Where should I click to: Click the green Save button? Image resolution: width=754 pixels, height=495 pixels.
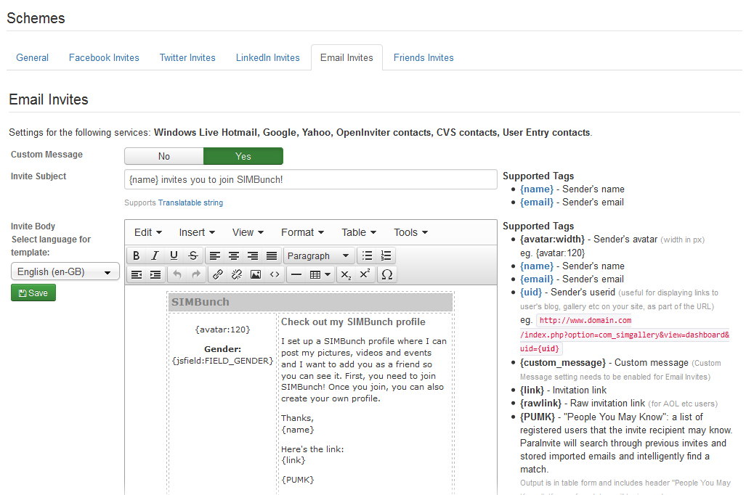33,292
